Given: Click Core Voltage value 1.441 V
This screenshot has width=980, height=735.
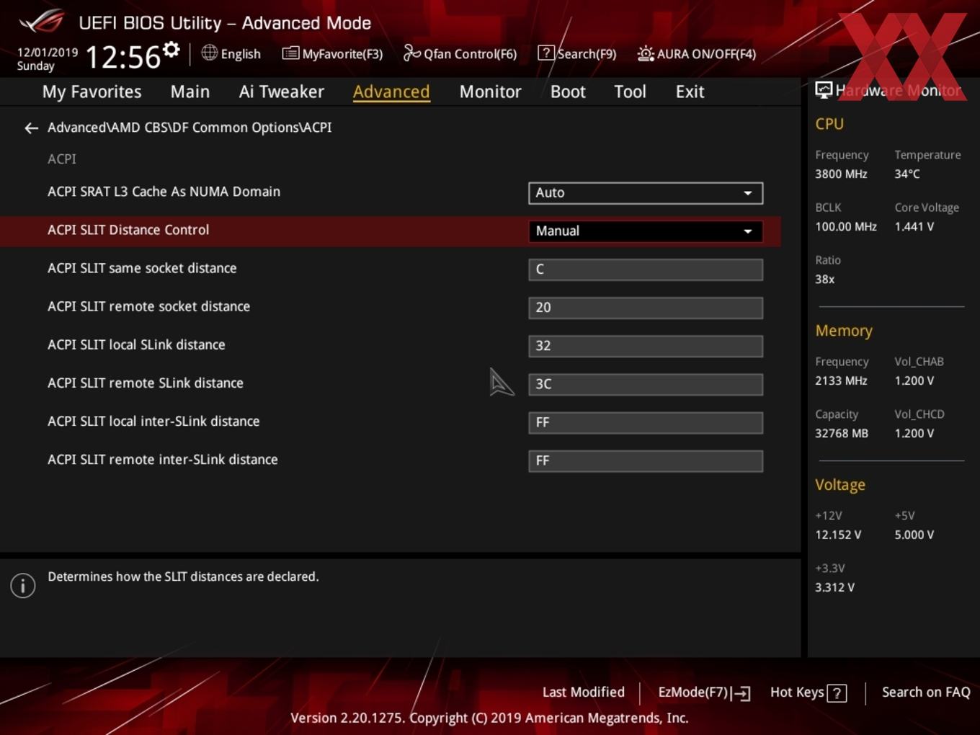Looking at the screenshot, I should [x=914, y=226].
